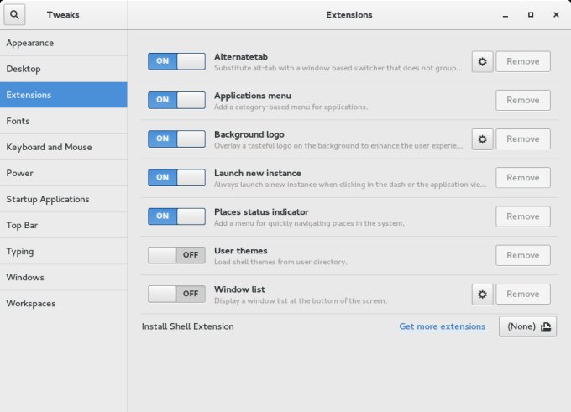Image resolution: width=571 pixels, height=412 pixels.
Task: Disable Launch new instance switch
Action: (x=176, y=178)
